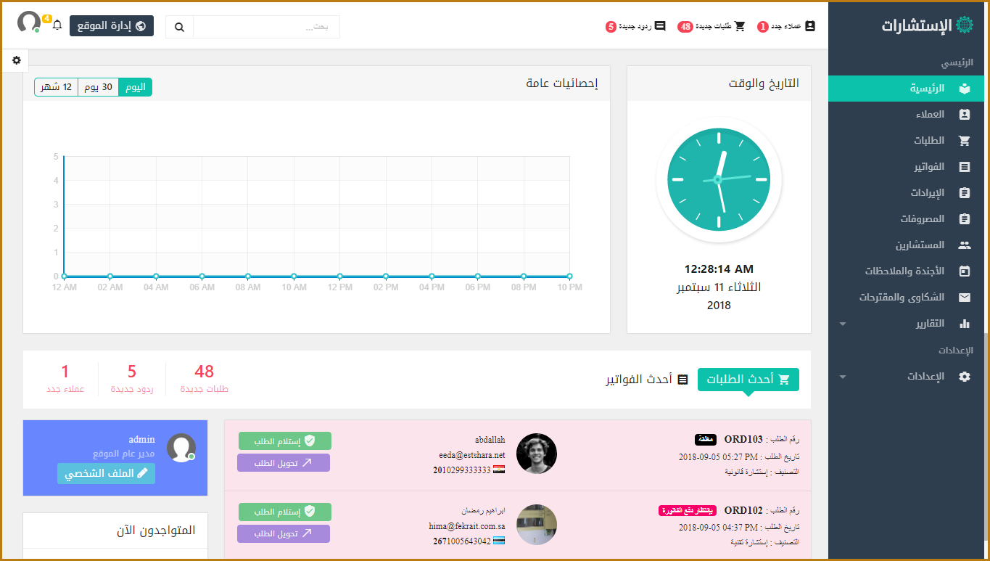
Task: Click the admin avatar in top bar
Action: [29, 22]
